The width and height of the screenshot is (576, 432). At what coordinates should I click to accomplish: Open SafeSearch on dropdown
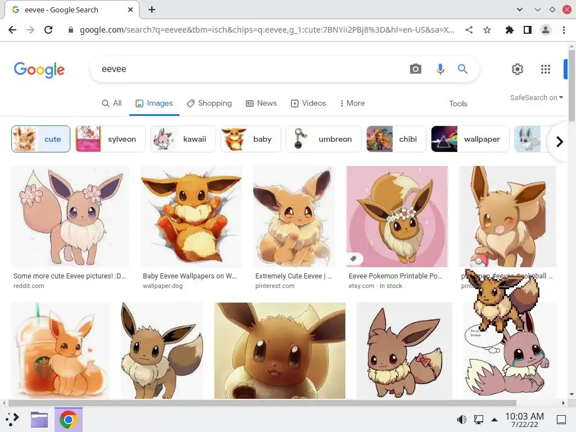tap(536, 98)
